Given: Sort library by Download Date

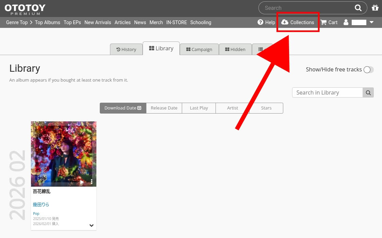Looking at the screenshot, I should pyautogui.click(x=123, y=108).
